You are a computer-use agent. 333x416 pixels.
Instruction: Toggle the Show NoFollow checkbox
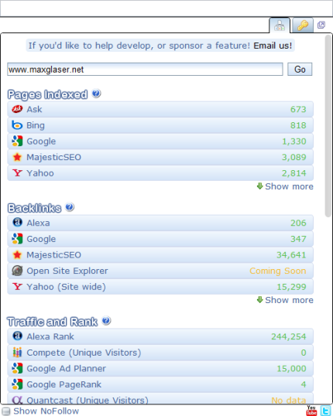[5, 411]
